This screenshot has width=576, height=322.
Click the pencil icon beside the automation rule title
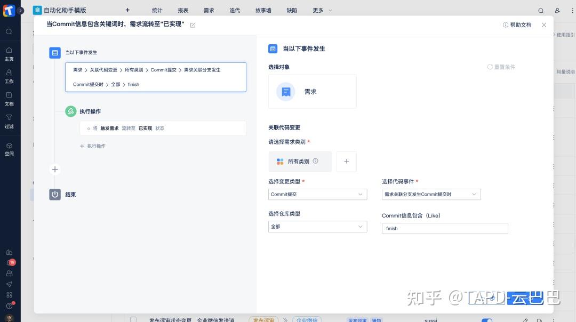click(x=192, y=25)
